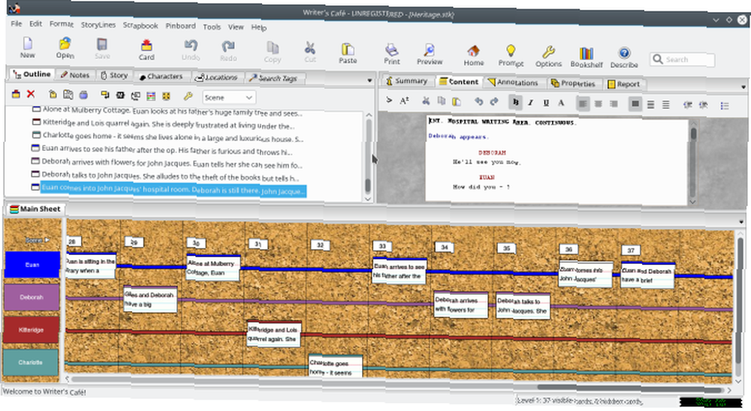This screenshot has height=411, width=751.
Task: Click the blue database icon in the Outline toolbar
Action: pyautogui.click(x=83, y=94)
